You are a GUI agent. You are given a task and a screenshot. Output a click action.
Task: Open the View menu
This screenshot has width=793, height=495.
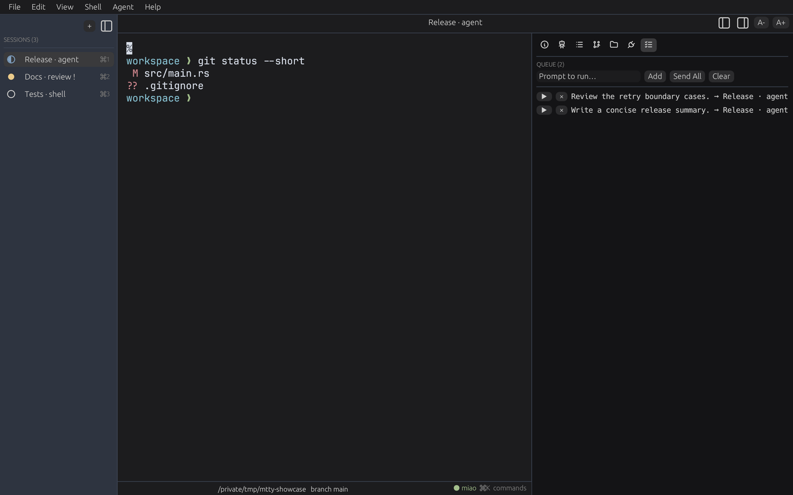tap(64, 7)
